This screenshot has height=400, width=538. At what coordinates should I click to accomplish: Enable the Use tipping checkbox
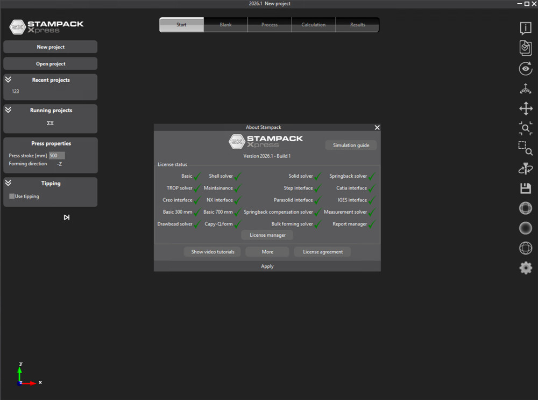(12, 196)
